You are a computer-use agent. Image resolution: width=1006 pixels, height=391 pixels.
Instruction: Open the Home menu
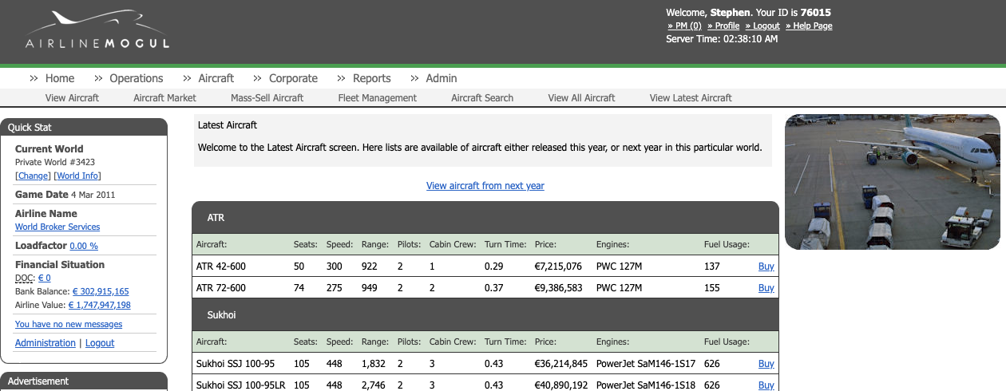pyautogui.click(x=60, y=78)
